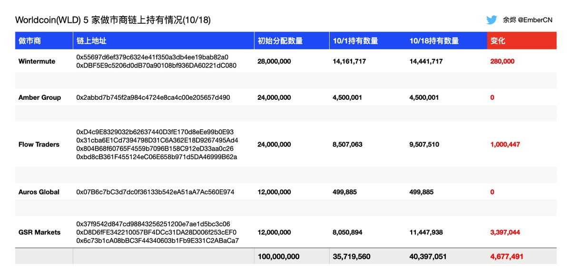571x278 pixels.
Task: Click Flow Traders initial allocation 24,000,000
Action: [274, 144]
